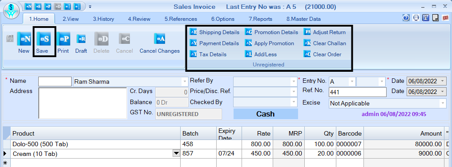Viewport: 452px width, 167px height.
Task: Expand the blank second Entry No. dropdown
Action: point(382,82)
